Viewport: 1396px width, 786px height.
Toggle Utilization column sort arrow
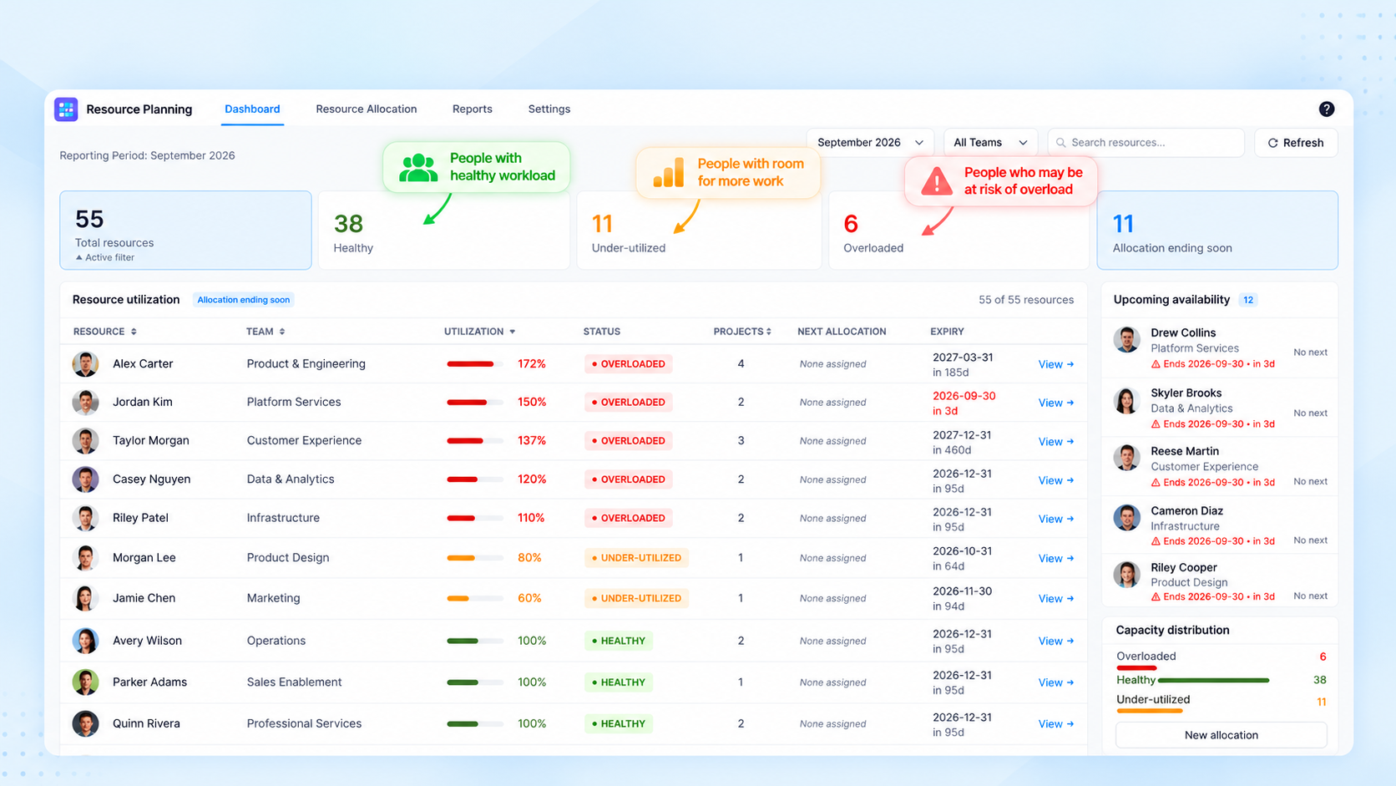click(x=513, y=332)
